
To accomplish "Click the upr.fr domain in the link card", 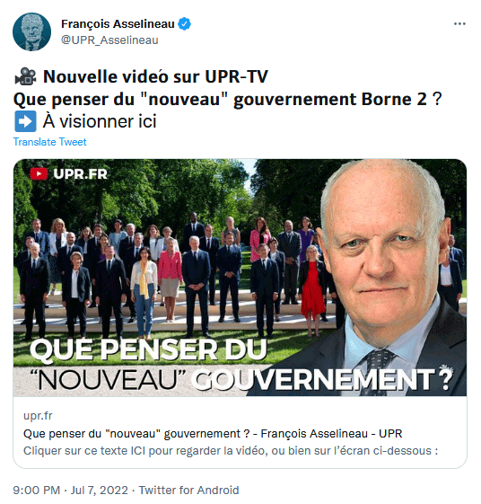I will 38,416.
